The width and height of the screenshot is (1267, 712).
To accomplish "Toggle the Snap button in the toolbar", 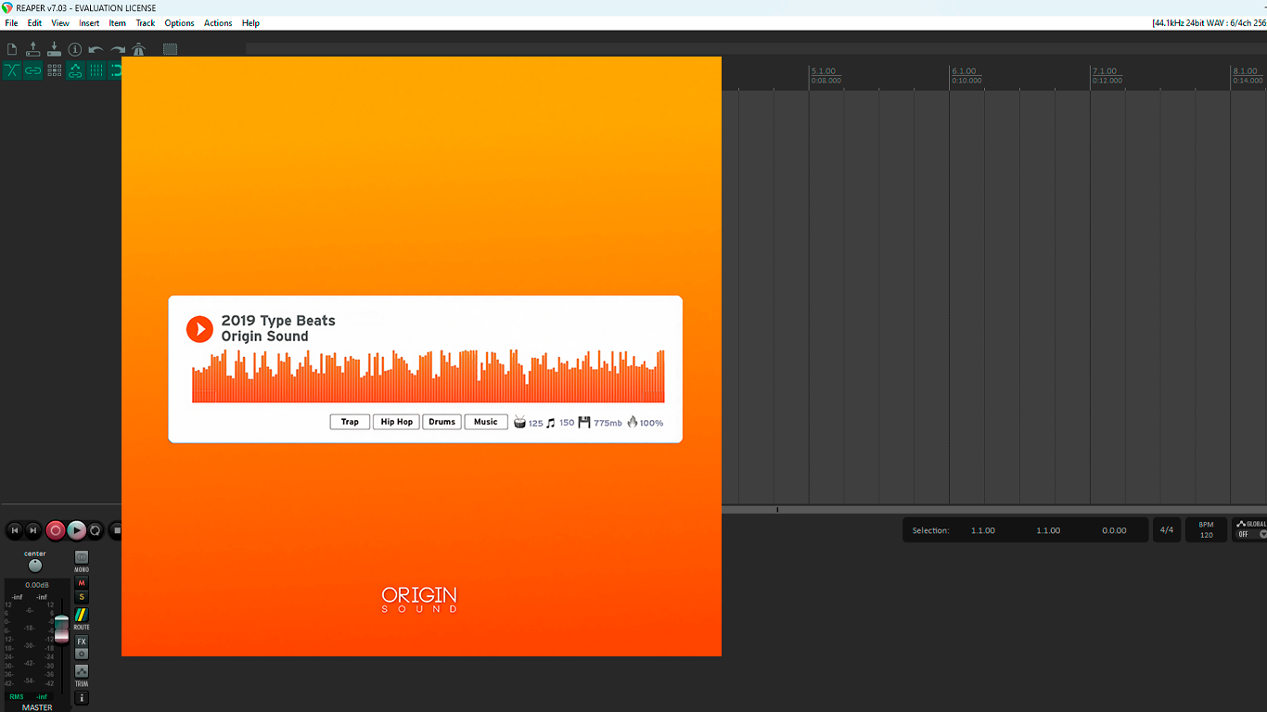I will [x=115, y=70].
